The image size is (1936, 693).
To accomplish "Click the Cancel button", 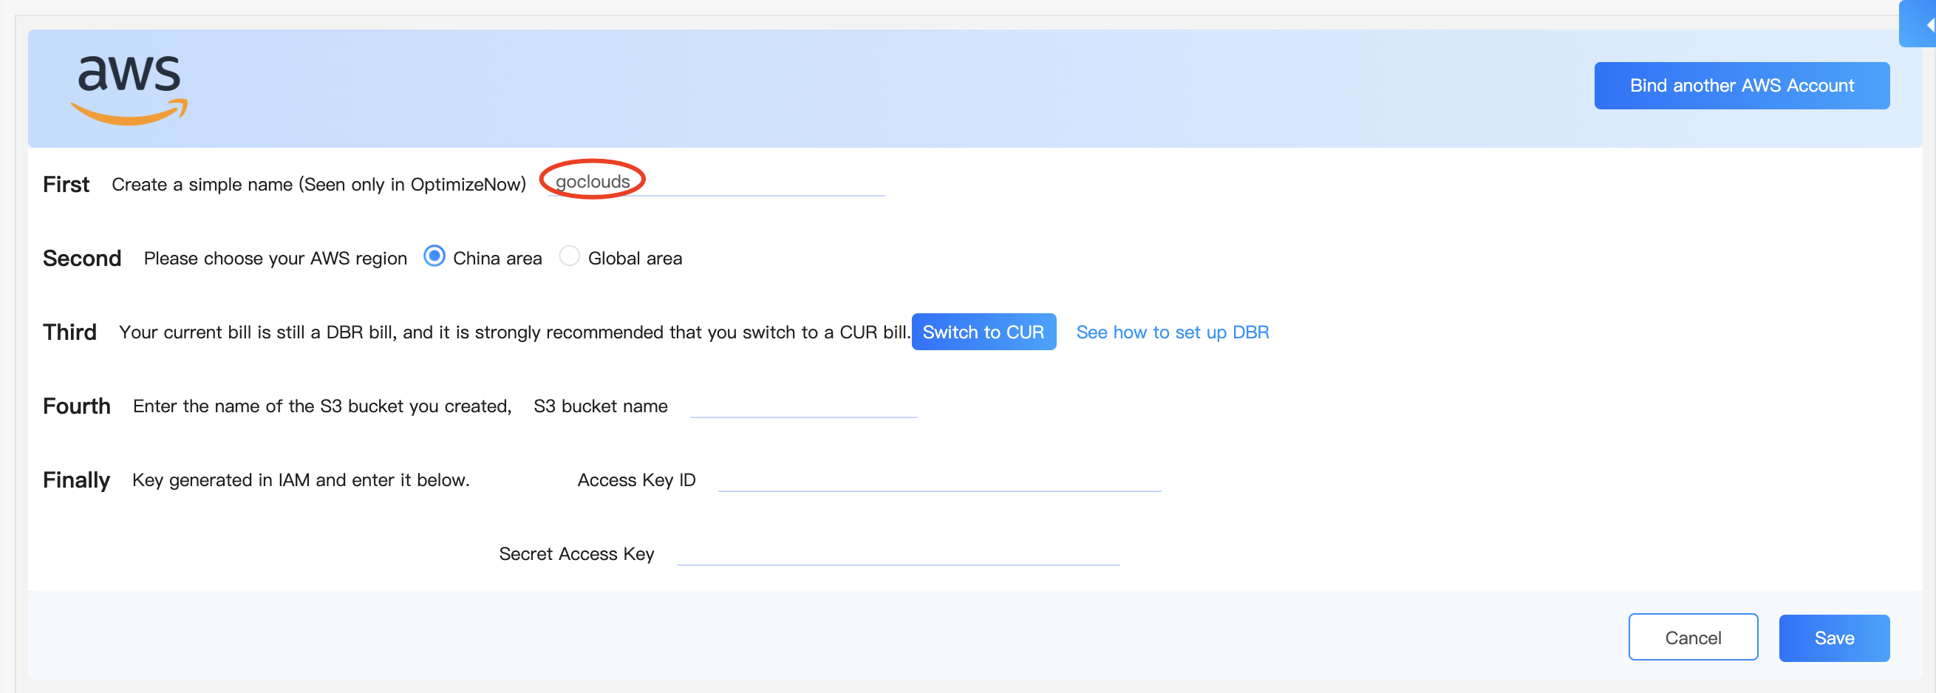I will [x=1692, y=638].
